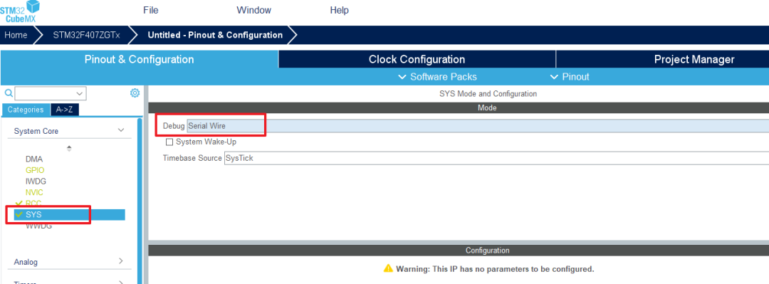Expand the Software Packs dropdown

(x=437, y=77)
